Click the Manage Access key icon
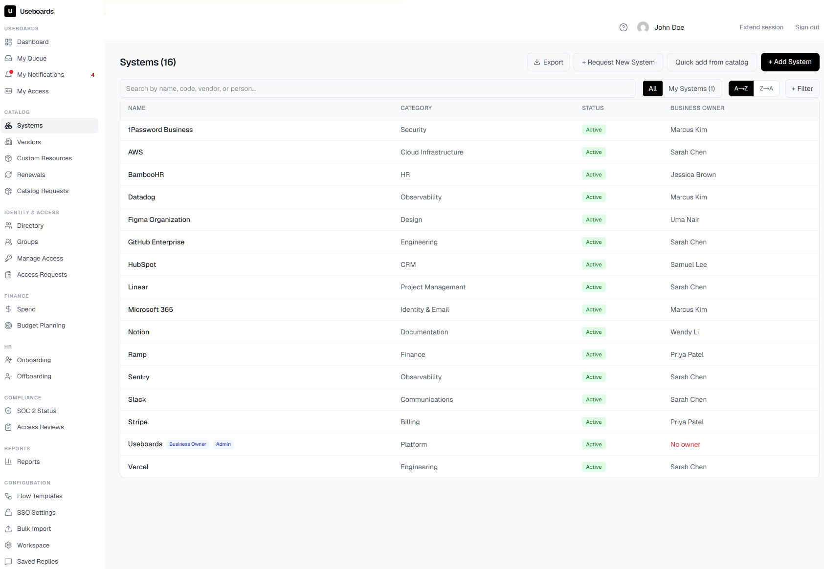 pyautogui.click(x=8, y=259)
